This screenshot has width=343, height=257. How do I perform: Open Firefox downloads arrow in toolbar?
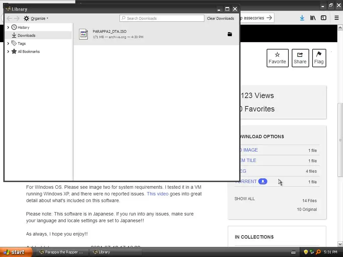point(302,18)
